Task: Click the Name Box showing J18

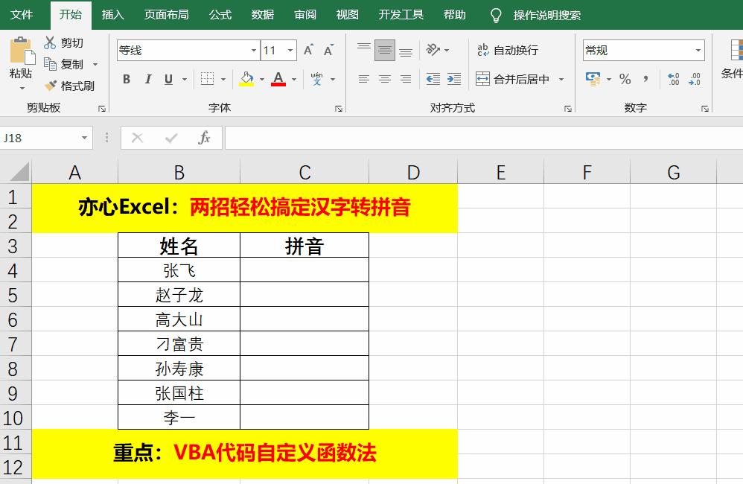Action: coord(41,138)
